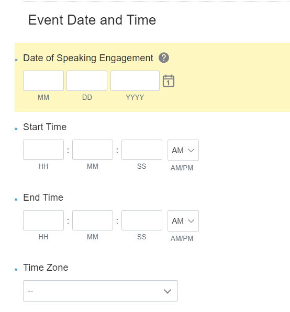290x312 pixels.
Task: Click the AM/PM caption under Start Time
Action: coord(182,168)
